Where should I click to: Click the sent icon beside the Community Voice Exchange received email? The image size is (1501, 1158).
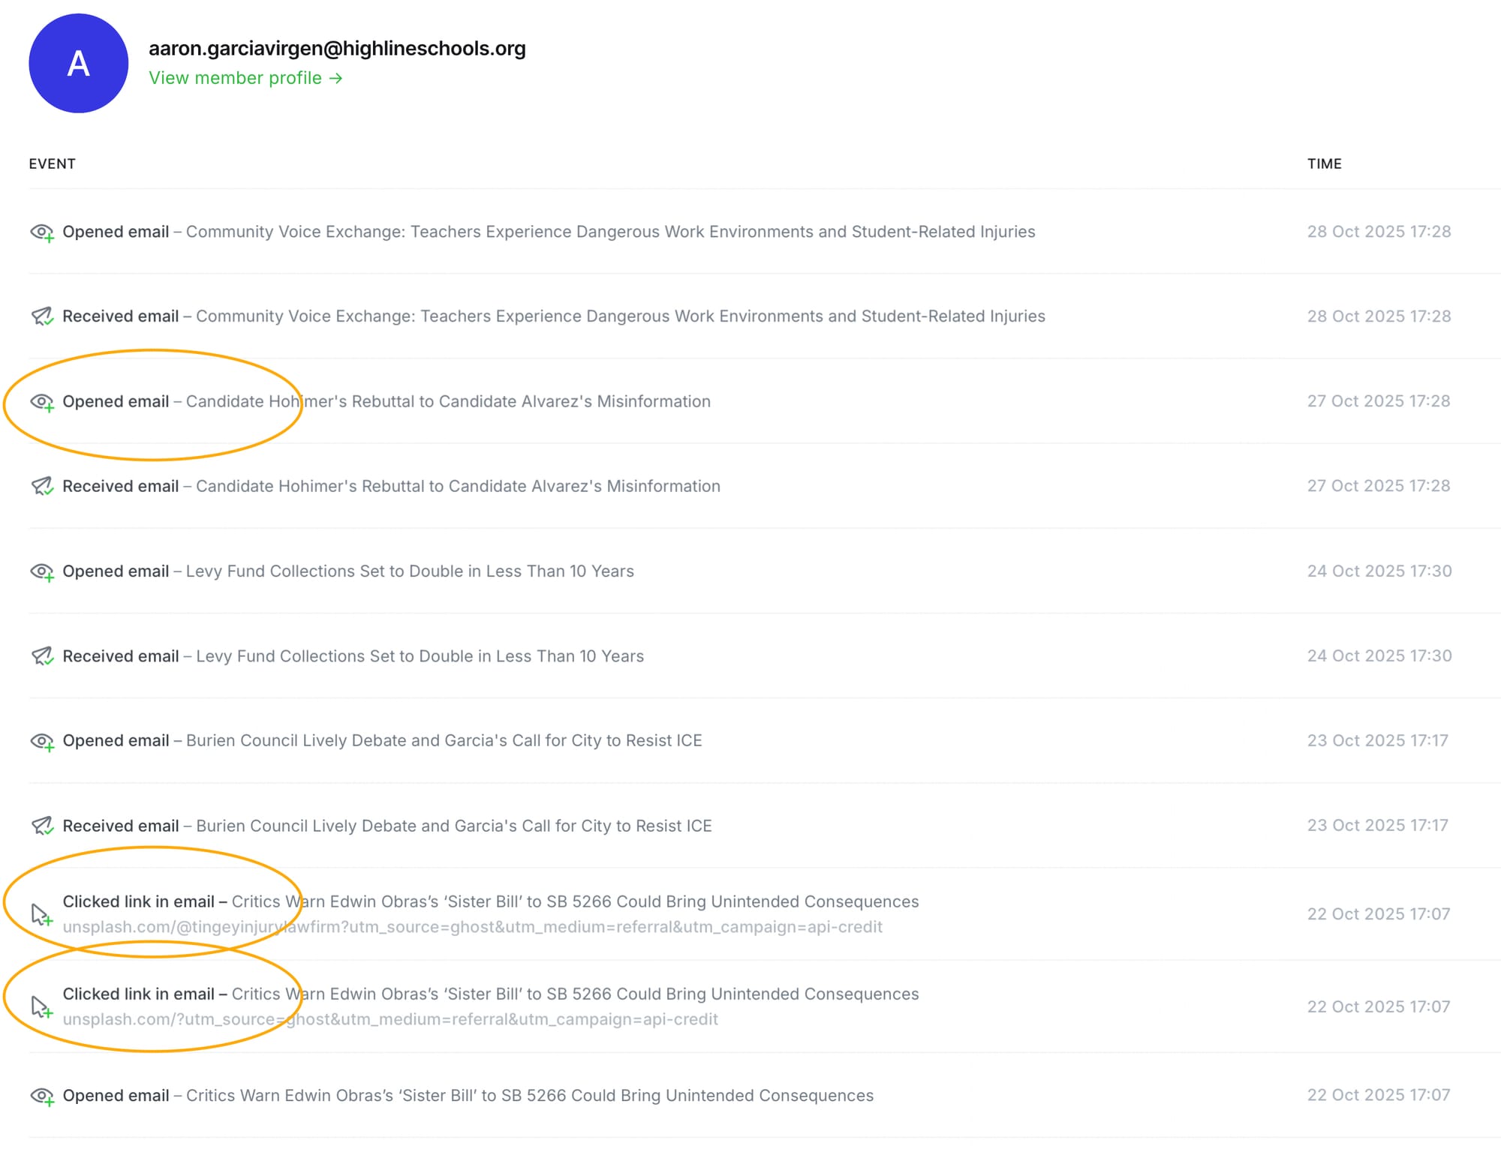click(42, 316)
